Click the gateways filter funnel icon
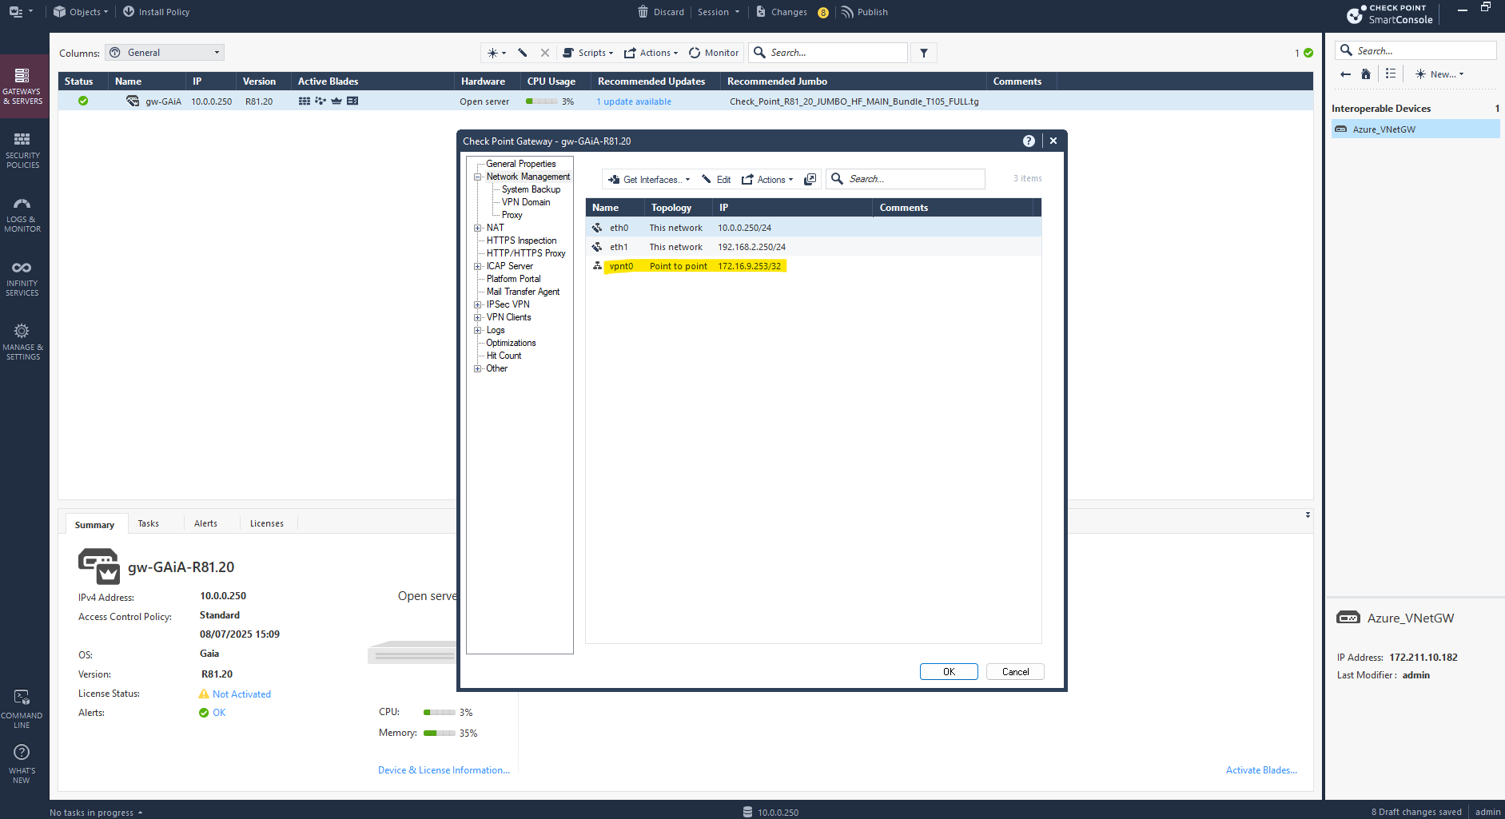The width and height of the screenshot is (1505, 819). [924, 53]
